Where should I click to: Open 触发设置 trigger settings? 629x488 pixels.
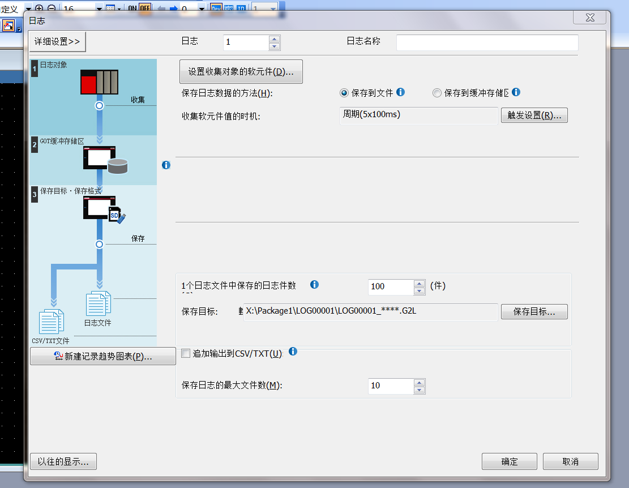[x=534, y=115]
